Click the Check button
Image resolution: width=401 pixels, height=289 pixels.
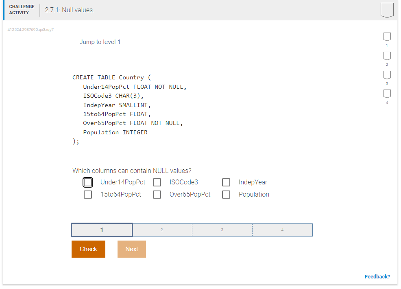[88, 249]
